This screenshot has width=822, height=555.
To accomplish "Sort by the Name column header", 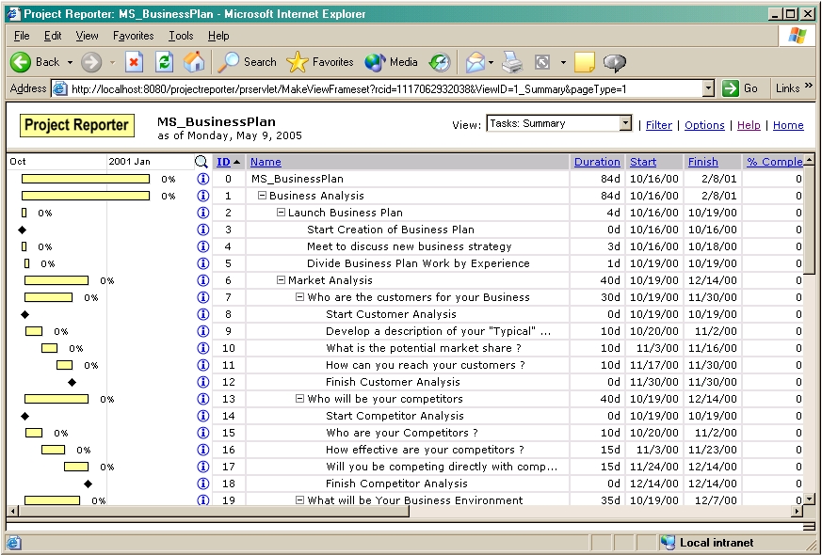I will click(x=266, y=162).
